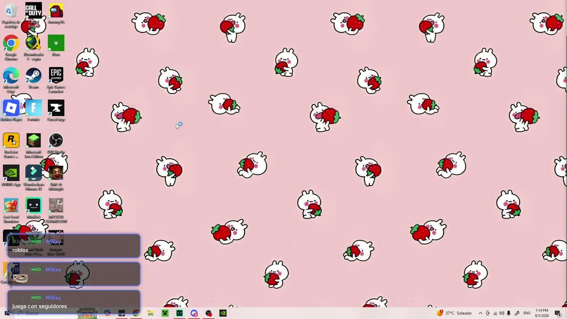
Task: Select the JDownloader 2 desktop shortcut
Action: [34, 48]
